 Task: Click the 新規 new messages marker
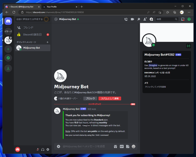coord(133,104)
